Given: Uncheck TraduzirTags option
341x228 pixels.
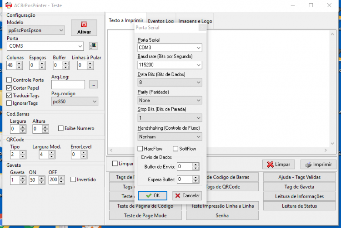Looking at the screenshot, I should (x=9, y=95).
